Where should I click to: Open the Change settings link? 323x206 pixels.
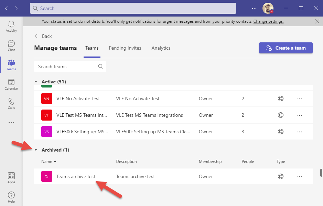268,21
